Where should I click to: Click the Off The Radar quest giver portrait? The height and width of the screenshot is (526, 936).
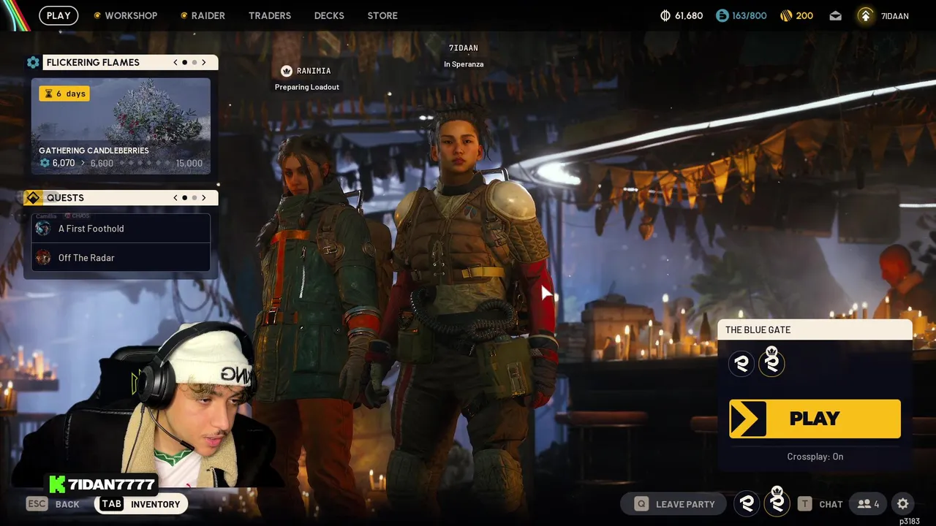43,258
